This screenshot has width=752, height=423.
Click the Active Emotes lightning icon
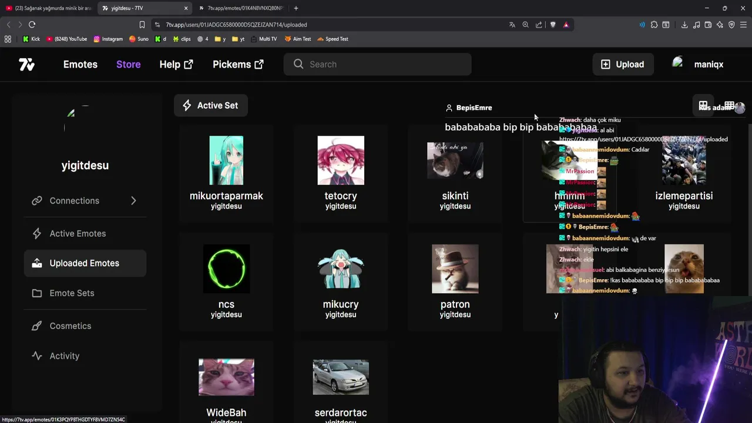coord(37,233)
